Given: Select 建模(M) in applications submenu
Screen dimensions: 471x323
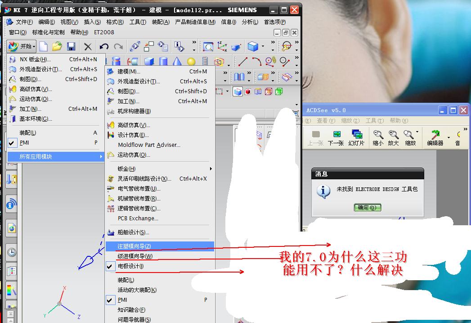Looking at the screenshot, I should pyautogui.click(x=160, y=72).
